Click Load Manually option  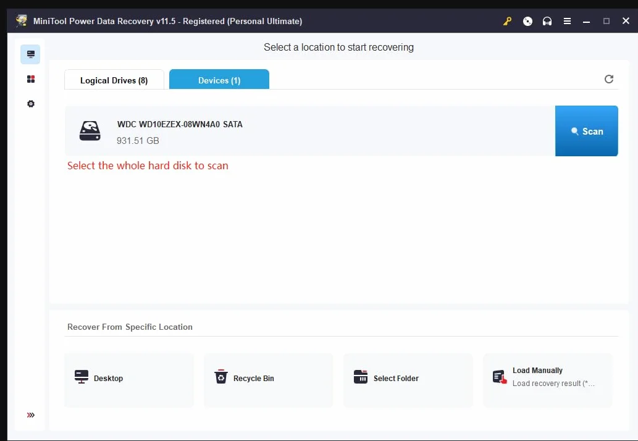[x=548, y=380]
